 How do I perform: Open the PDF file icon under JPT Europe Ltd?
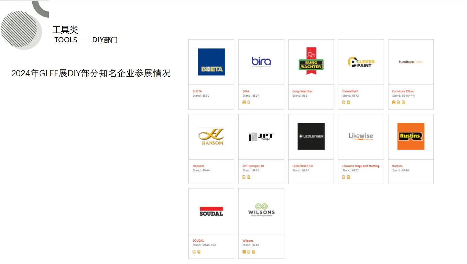244,177
